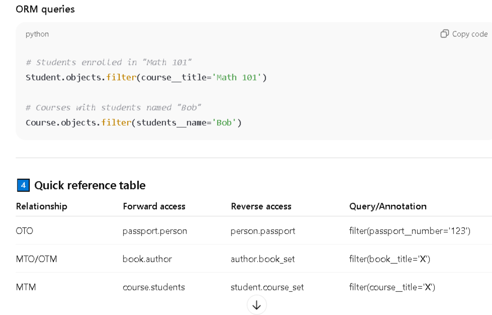Viewport: 492px width, 315px height.
Task: Click the Quick reference table heading
Action: tap(90, 185)
